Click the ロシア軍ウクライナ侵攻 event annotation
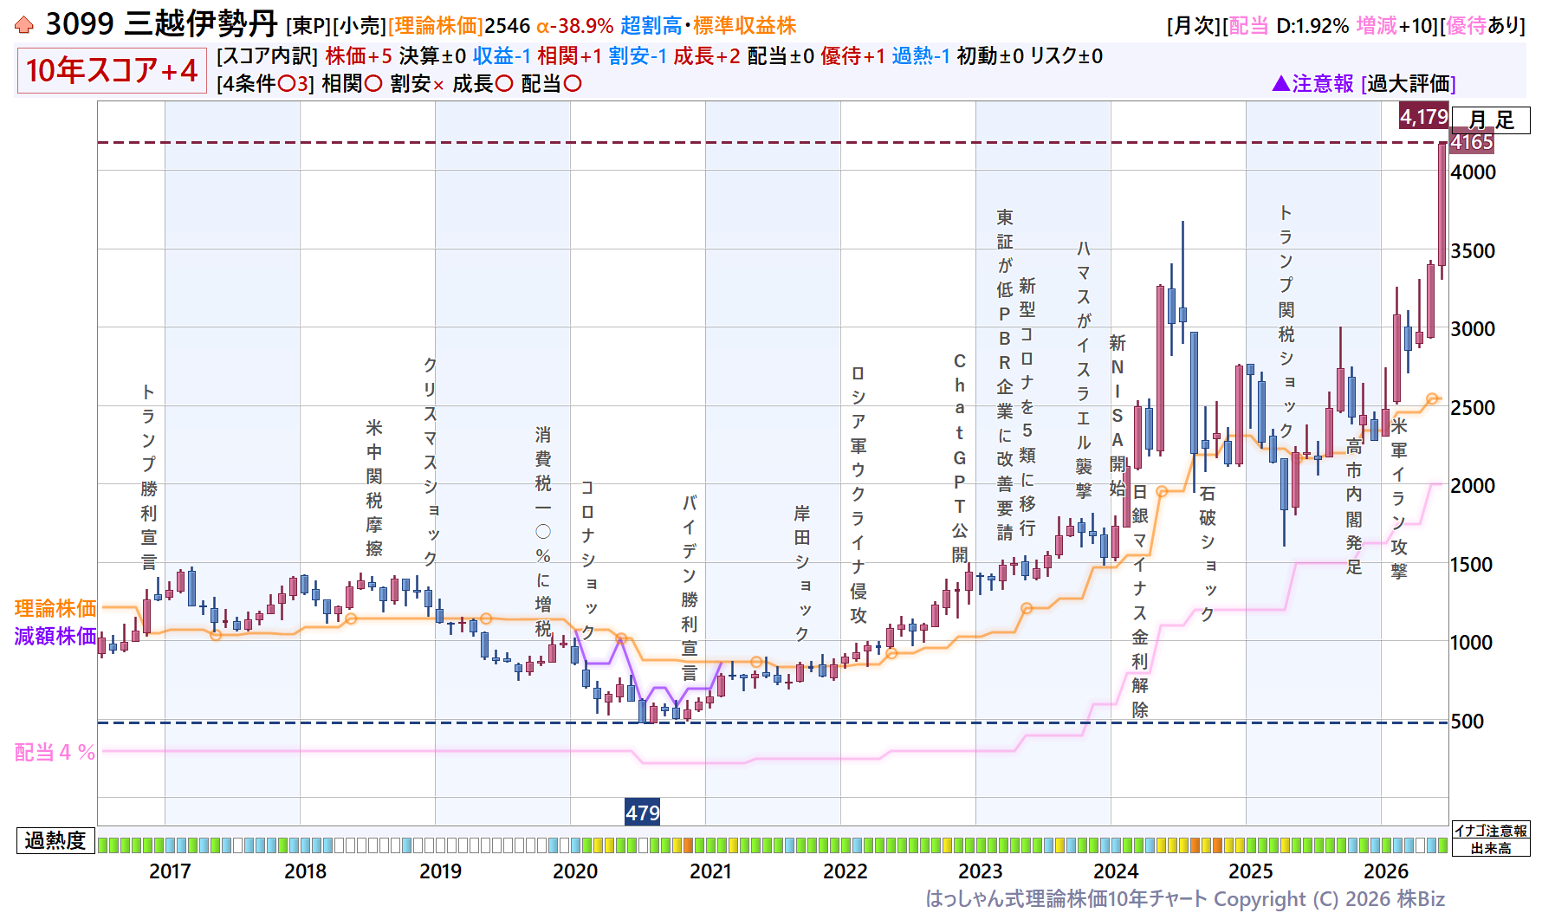Image resolution: width=1542 pixels, height=913 pixels. point(858,494)
